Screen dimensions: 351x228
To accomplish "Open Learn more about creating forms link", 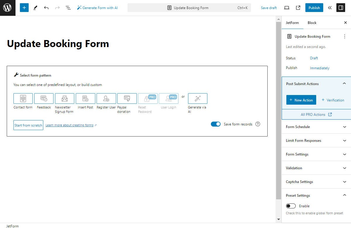I will tap(70, 125).
